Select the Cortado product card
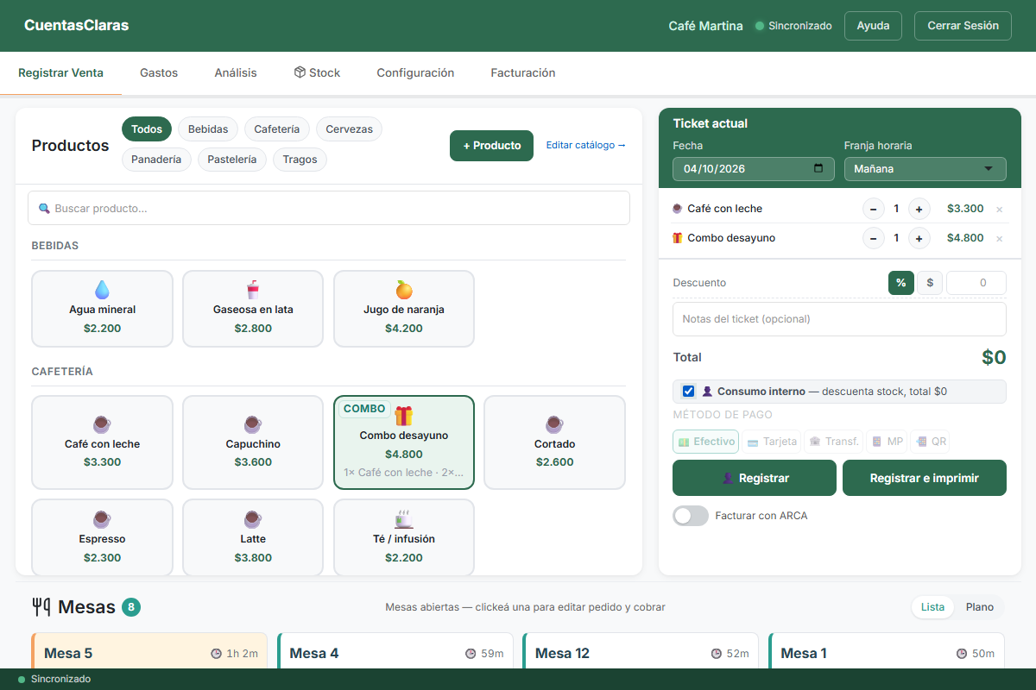 (x=554, y=442)
